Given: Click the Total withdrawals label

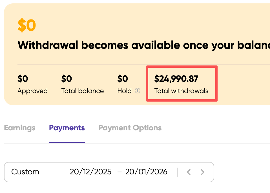Looking at the screenshot, I should pos(181,91).
